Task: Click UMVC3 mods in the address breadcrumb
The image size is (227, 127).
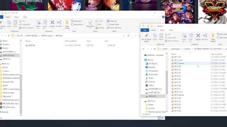Action: [46, 36]
